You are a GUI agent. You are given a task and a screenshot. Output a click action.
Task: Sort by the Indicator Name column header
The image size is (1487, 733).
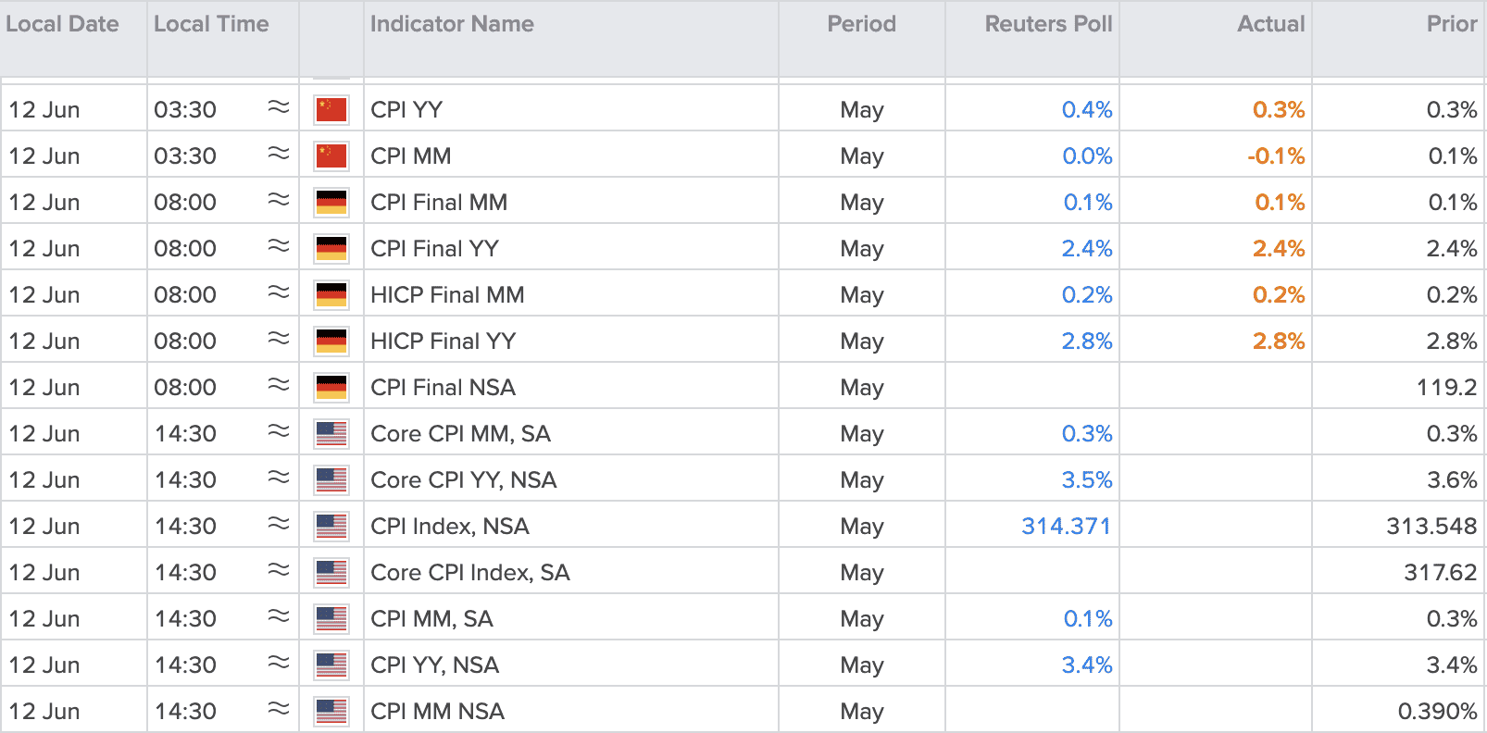pyautogui.click(x=452, y=24)
